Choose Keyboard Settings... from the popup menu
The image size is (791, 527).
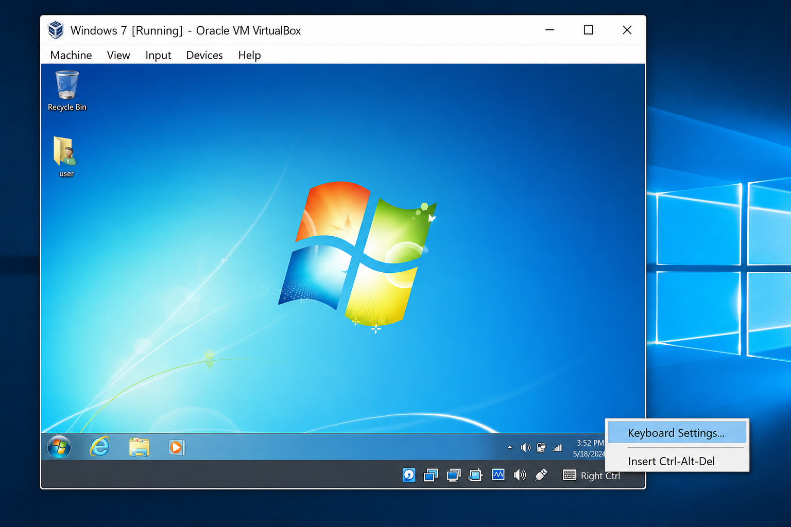(x=677, y=432)
